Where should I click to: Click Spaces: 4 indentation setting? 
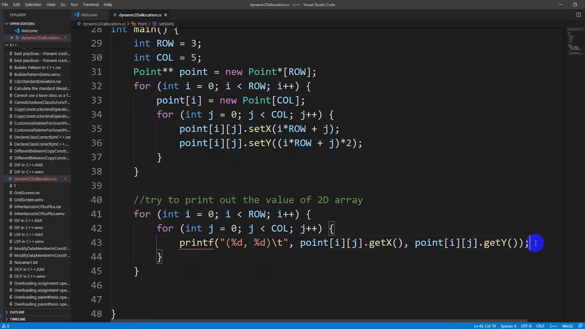coord(508,326)
